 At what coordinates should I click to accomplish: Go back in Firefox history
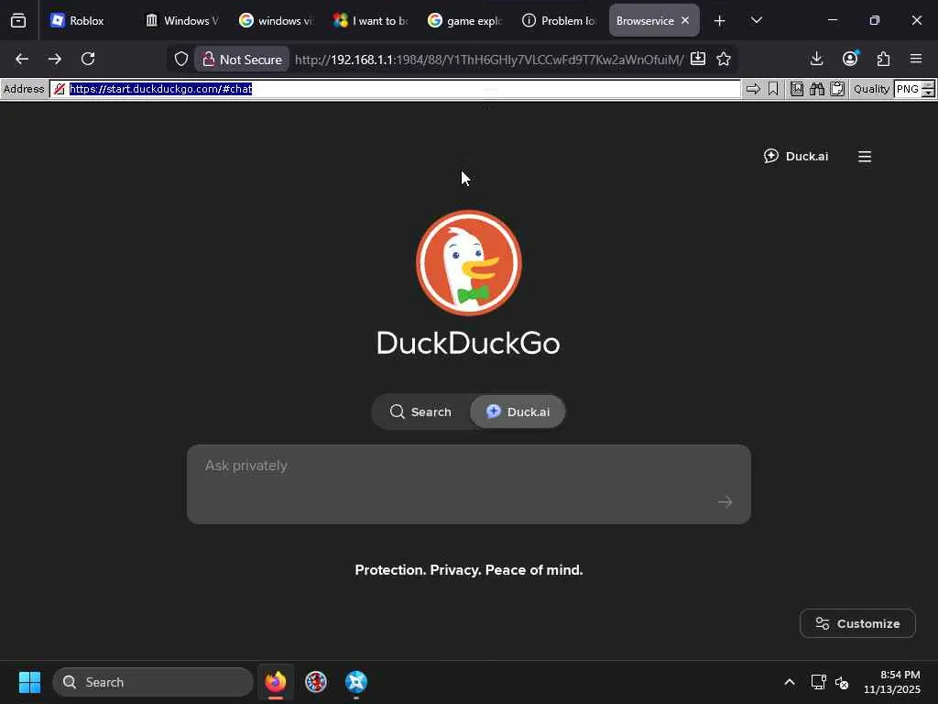[x=22, y=59]
